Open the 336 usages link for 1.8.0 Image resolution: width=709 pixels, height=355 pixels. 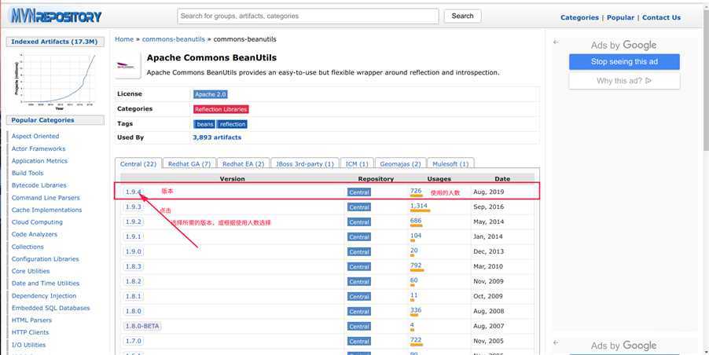pos(416,310)
